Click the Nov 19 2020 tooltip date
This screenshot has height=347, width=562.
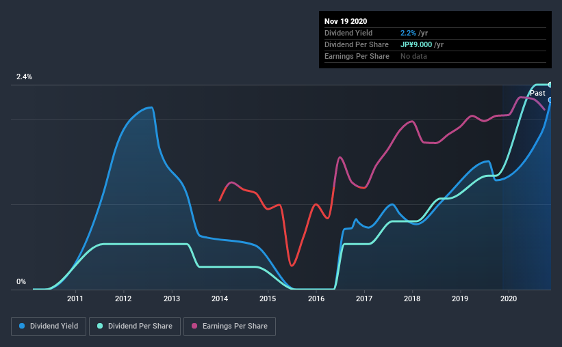[x=346, y=21]
